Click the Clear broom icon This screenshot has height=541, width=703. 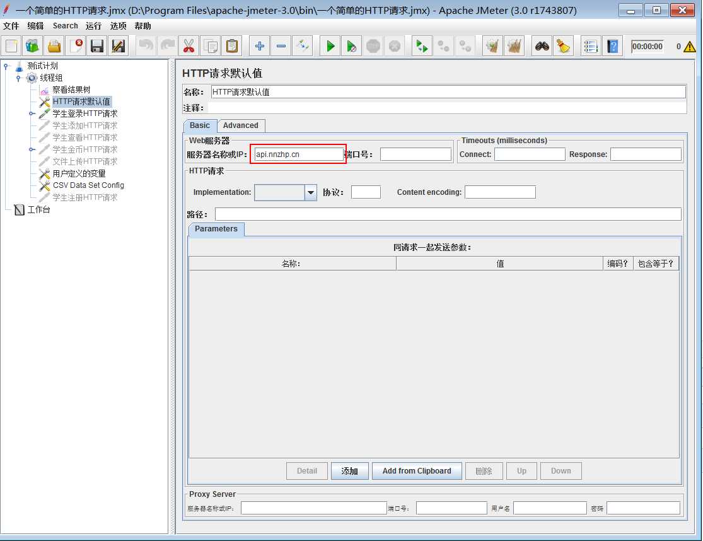(492, 46)
